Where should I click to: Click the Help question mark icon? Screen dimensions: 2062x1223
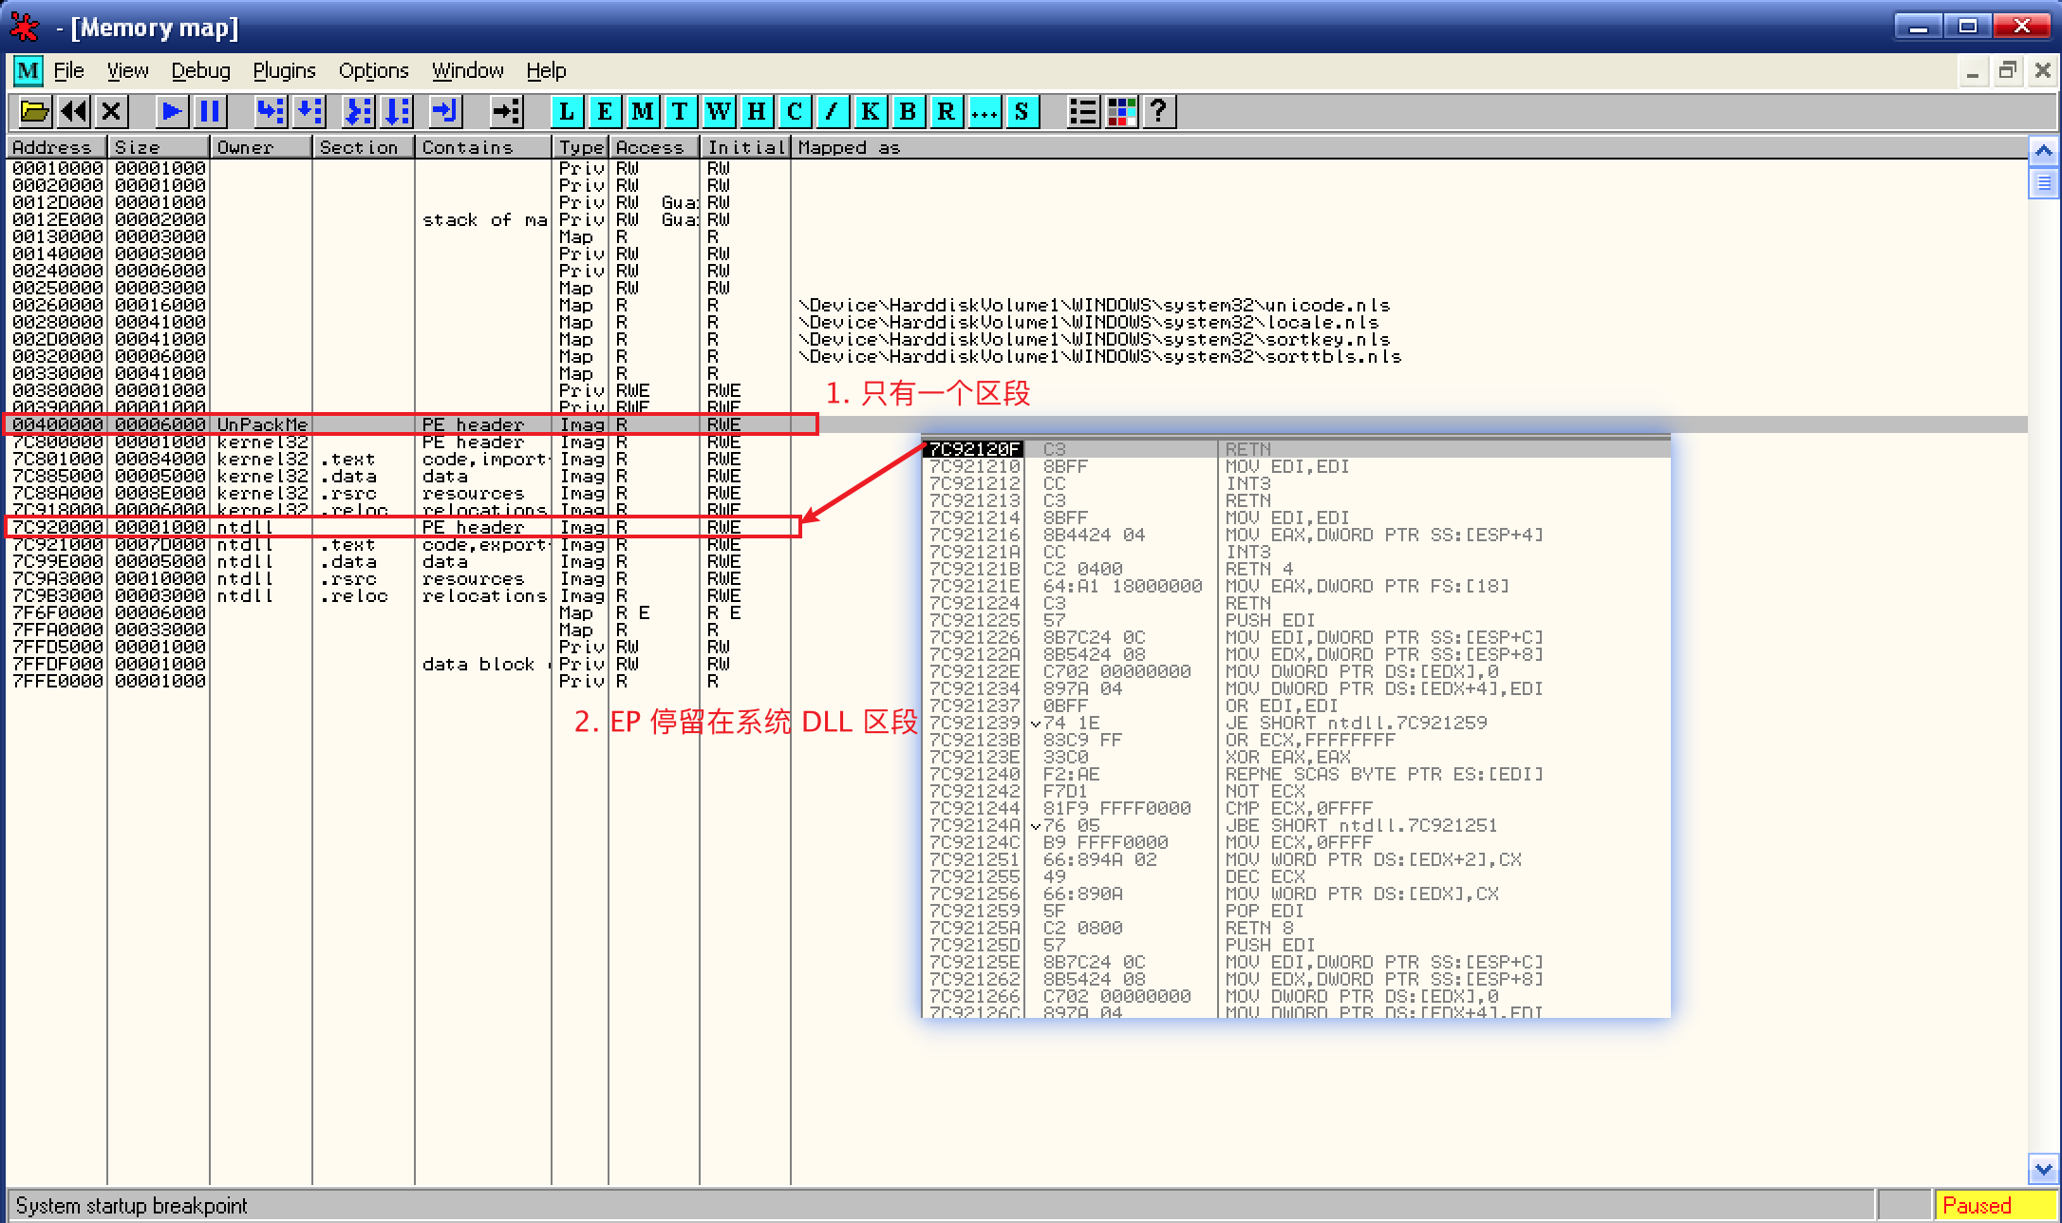pyautogui.click(x=1158, y=112)
